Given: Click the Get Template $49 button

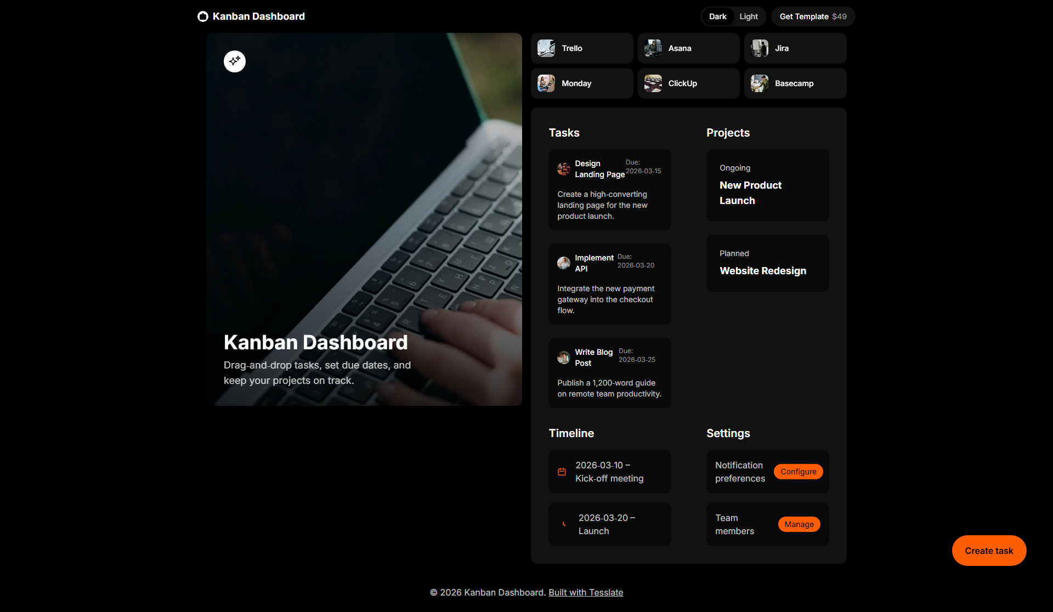Looking at the screenshot, I should tap(813, 16).
